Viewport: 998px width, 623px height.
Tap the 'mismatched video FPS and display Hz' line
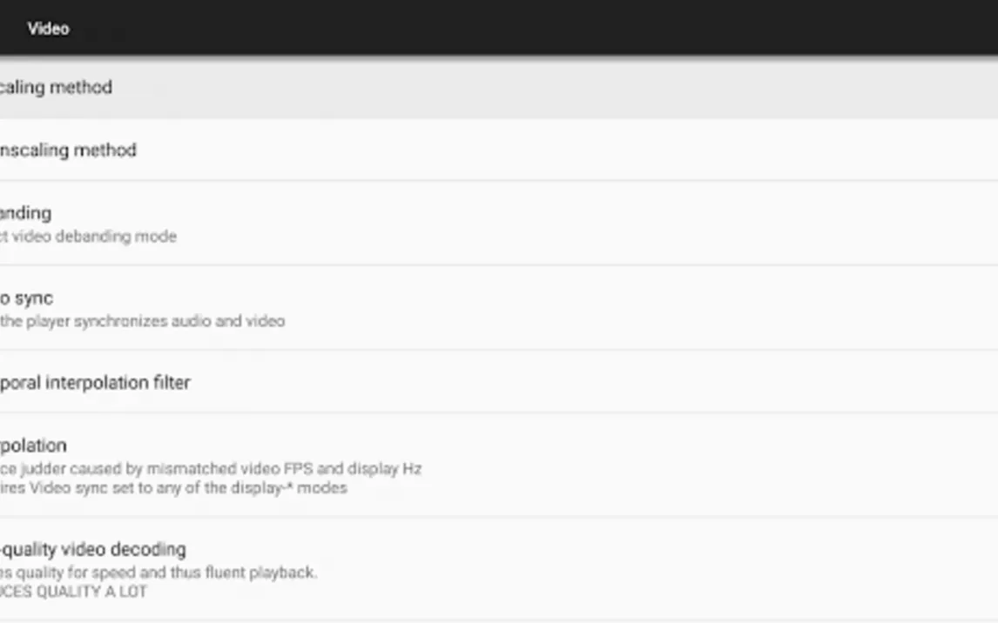pos(211,469)
